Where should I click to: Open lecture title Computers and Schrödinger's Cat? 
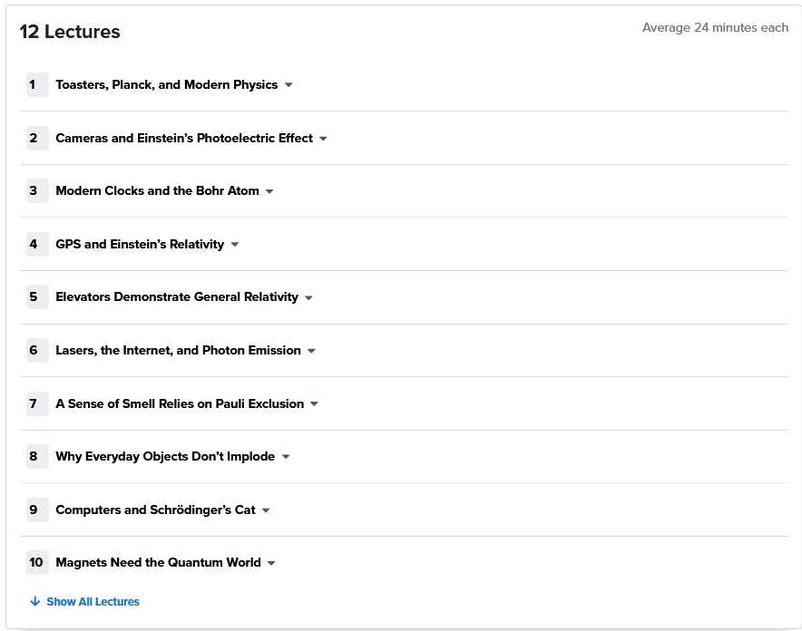(x=155, y=510)
